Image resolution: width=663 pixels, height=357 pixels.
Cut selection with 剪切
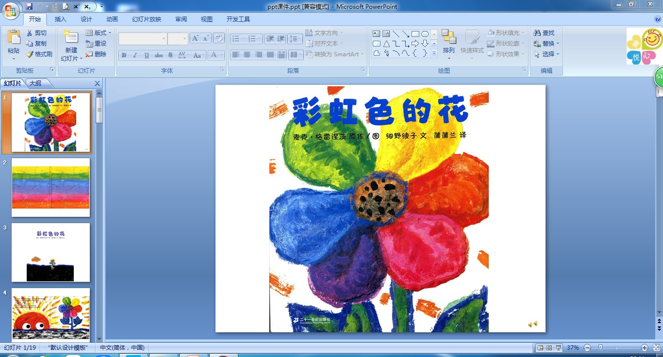point(36,33)
